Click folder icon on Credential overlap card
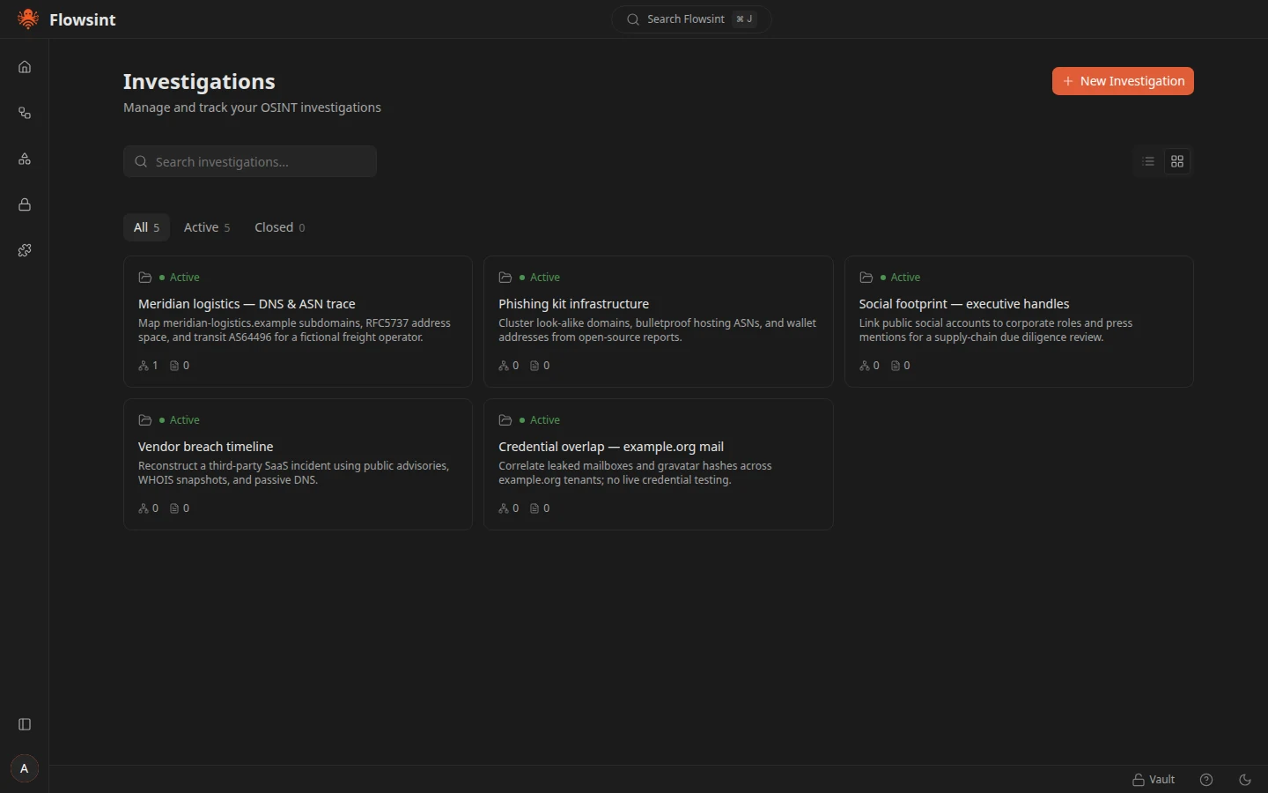The width and height of the screenshot is (1268, 793). pos(505,420)
